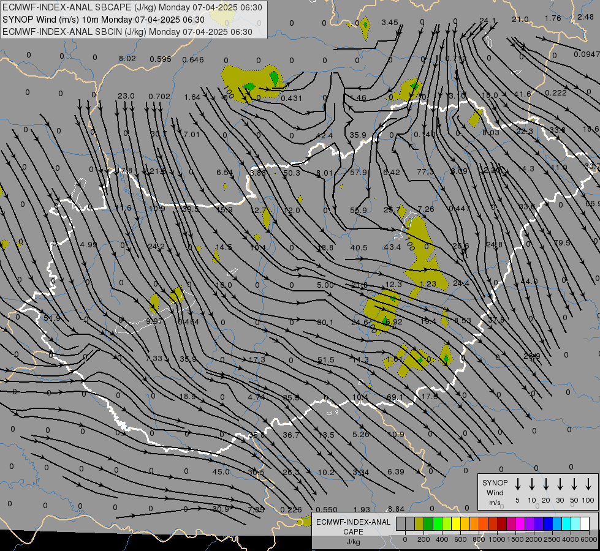Click the 30 m/s wind arrow in legend

[560, 484]
